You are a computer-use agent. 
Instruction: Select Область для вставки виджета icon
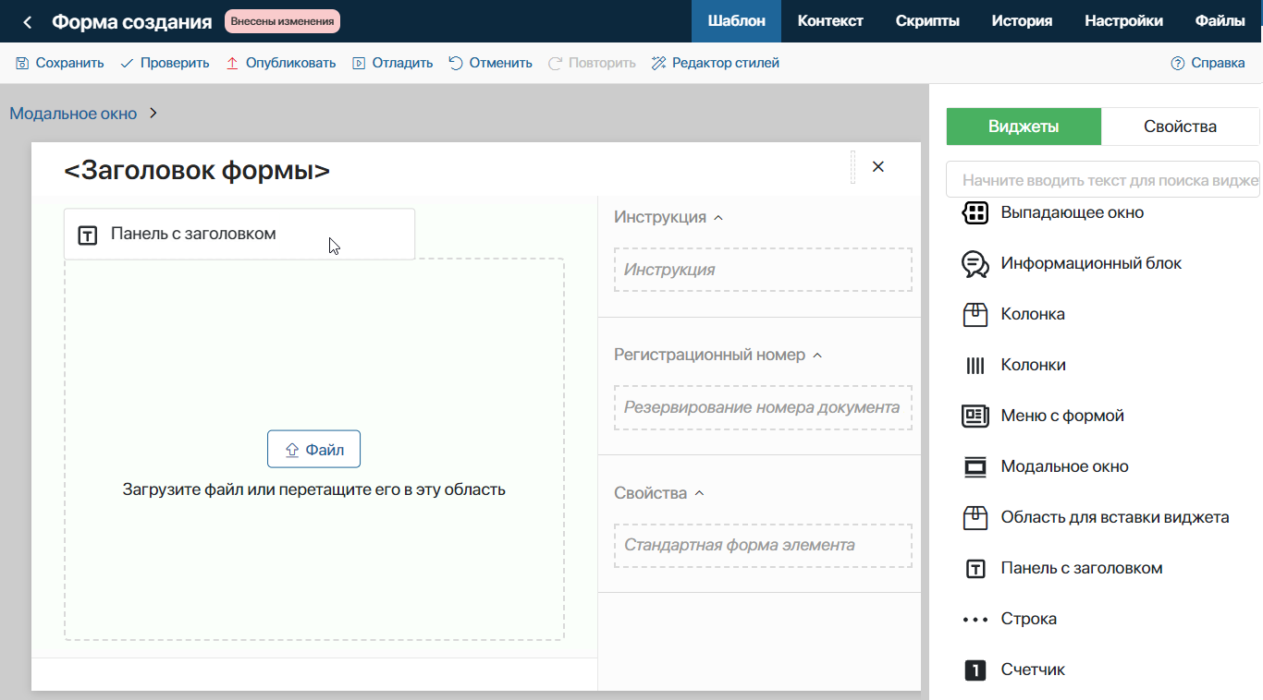(x=975, y=517)
